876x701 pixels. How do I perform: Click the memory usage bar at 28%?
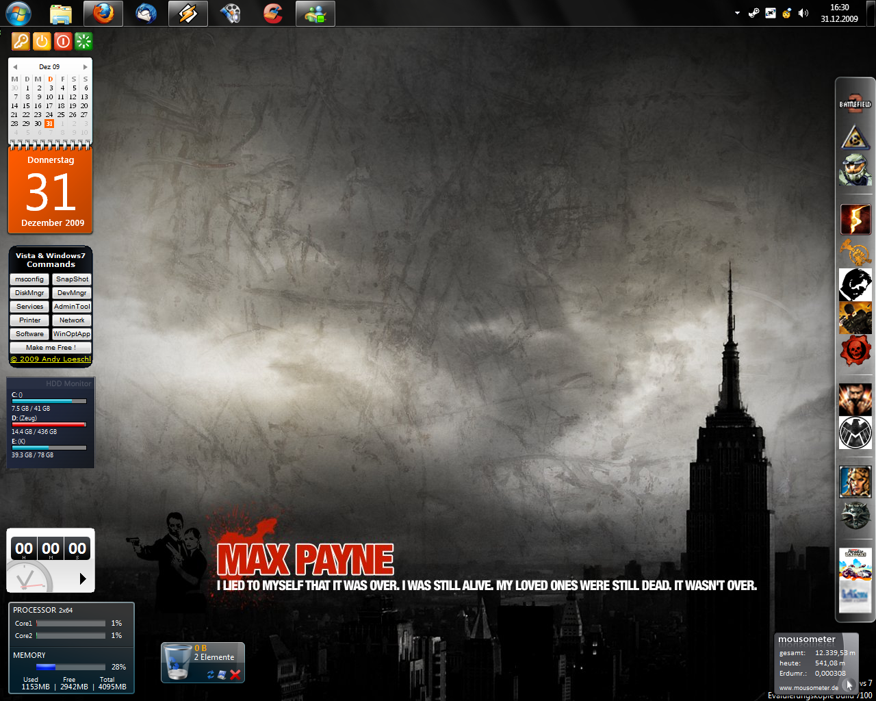coord(70,667)
